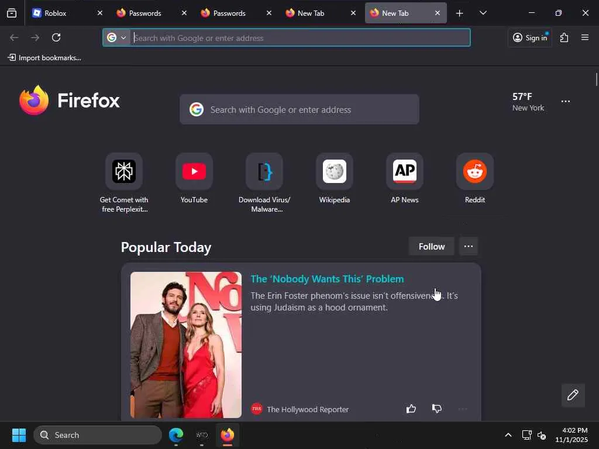Open the weather widget options menu
The width and height of the screenshot is (599, 449).
point(566,102)
